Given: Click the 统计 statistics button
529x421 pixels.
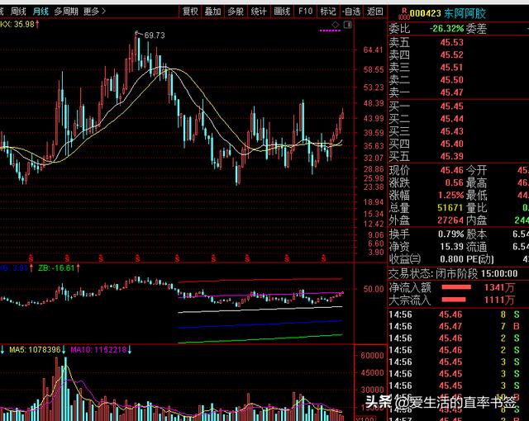Looking at the screenshot, I should 259,12.
